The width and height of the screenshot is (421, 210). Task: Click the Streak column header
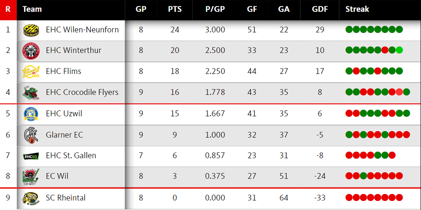coord(357,9)
